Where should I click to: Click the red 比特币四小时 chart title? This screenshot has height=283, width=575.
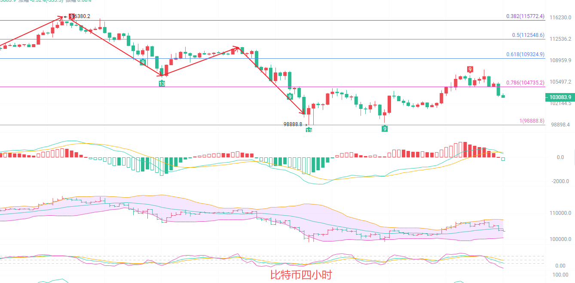[301, 275]
